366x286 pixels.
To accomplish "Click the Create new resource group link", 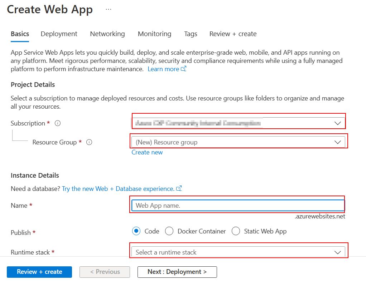I will (x=147, y=152).
